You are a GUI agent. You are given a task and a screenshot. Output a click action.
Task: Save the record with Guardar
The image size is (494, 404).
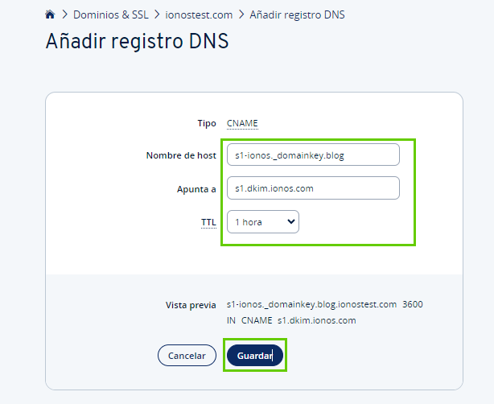pyautogui.click(x=254, y=355)
